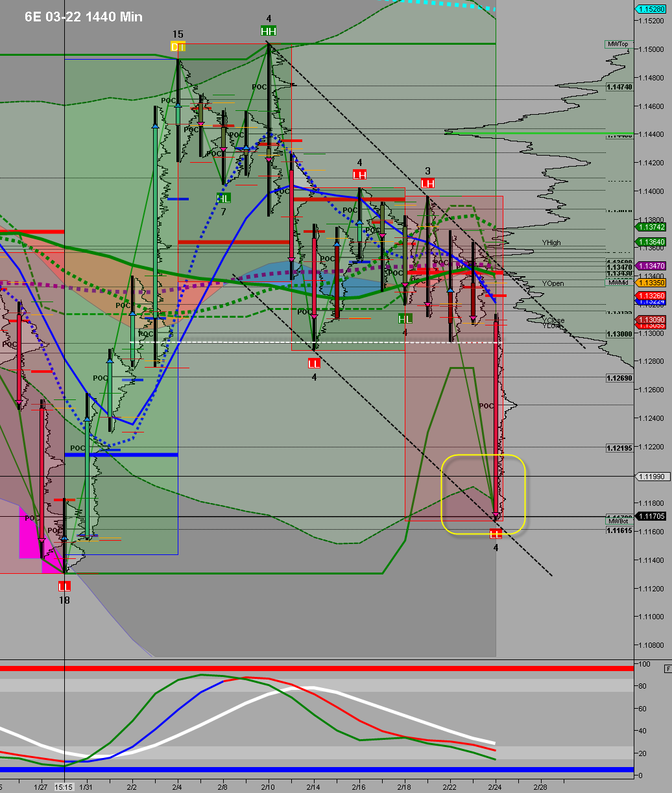The image size is (672, 793).
Task: Click the 1.14600 price axis tick
Action: tap(651, 106)
